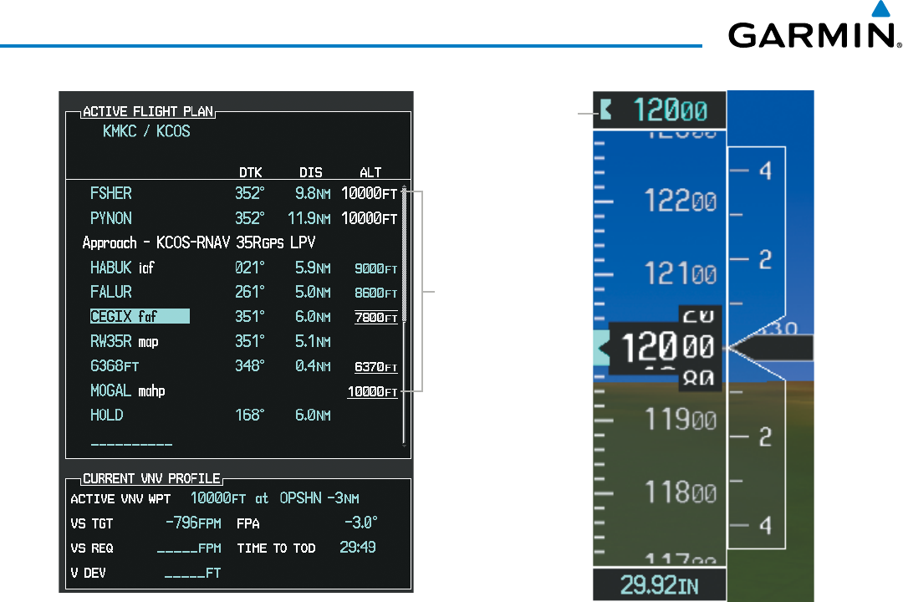Viewport: 903px width, 602px height.
Task: Select the MOGAL mahp waypoint
Action: (127, 391)
